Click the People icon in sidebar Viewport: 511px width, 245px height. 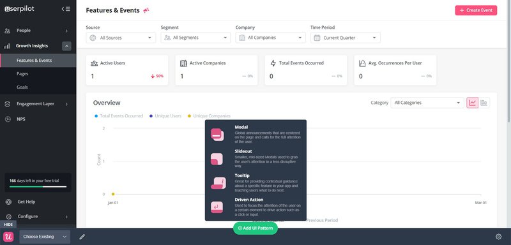coord(8,31)
